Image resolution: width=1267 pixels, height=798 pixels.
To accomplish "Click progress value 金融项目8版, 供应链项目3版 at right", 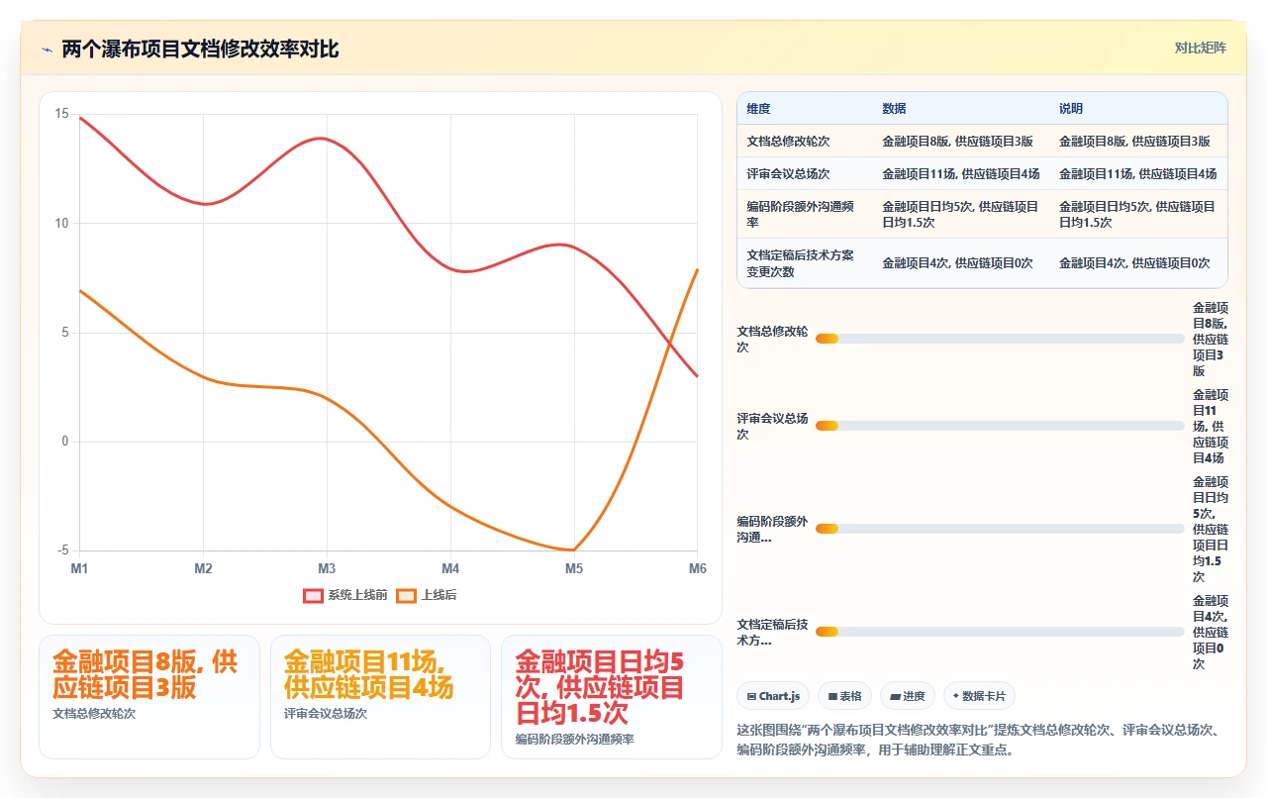I will click(1211, 339).
